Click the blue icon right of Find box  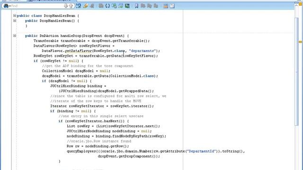(79, 6)
